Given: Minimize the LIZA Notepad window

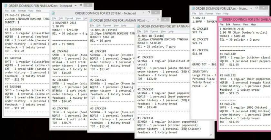Looking at the screenshot, I should (x=251, y=8).
